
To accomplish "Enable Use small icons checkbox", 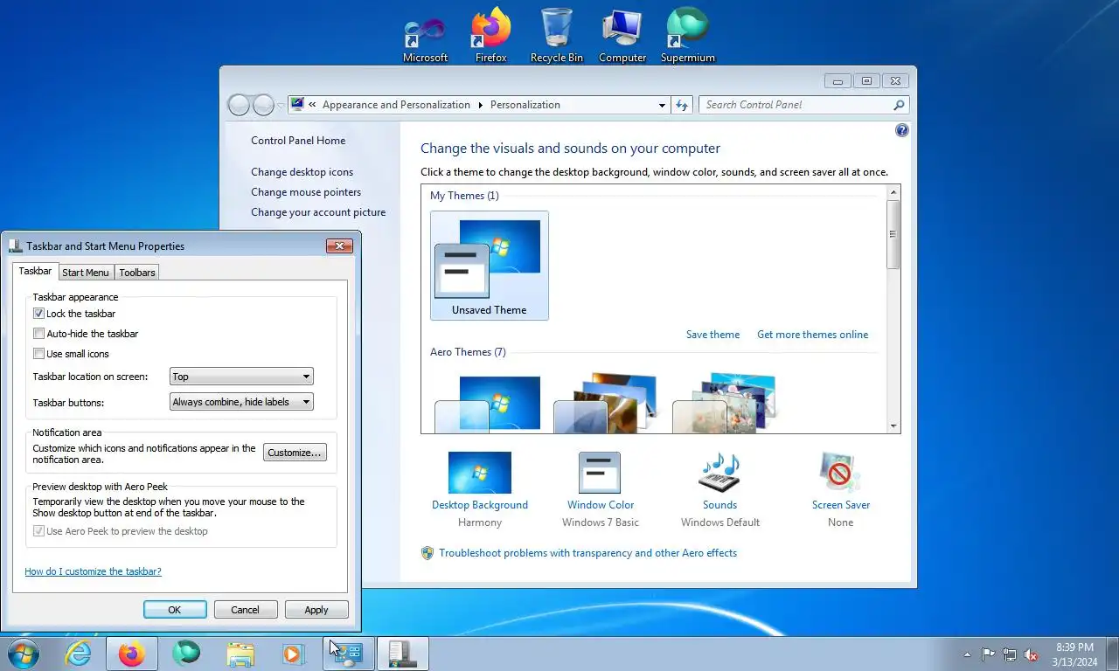I will coord(38,354).
